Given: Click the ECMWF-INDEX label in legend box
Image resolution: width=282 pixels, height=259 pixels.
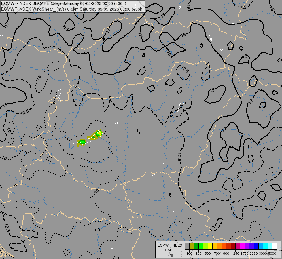Looking at the screenshot, I should (170, 245).
